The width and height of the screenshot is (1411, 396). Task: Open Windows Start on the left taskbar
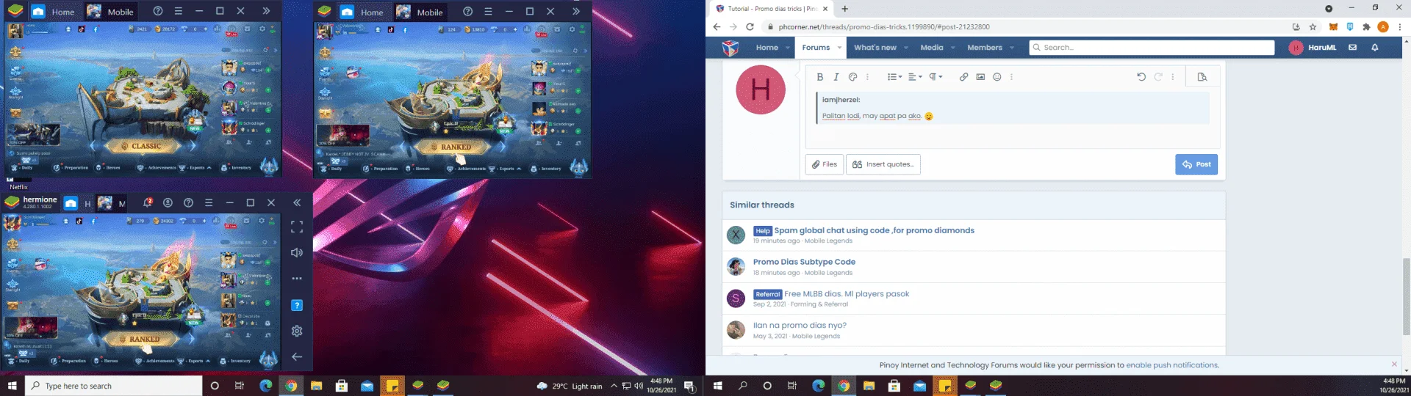point(12,386)
